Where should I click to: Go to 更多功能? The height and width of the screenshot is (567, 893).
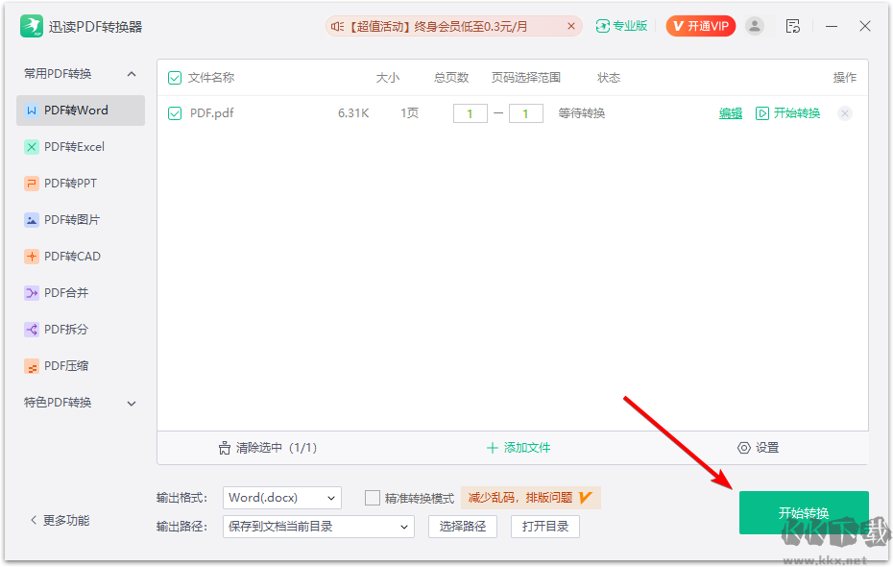[60, 520]
